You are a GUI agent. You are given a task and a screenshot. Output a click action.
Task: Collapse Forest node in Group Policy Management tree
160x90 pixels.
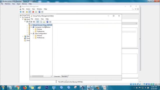20,17
